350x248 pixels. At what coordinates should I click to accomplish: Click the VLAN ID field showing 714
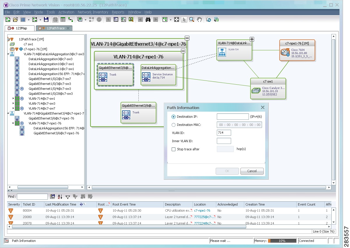point(224,133)
